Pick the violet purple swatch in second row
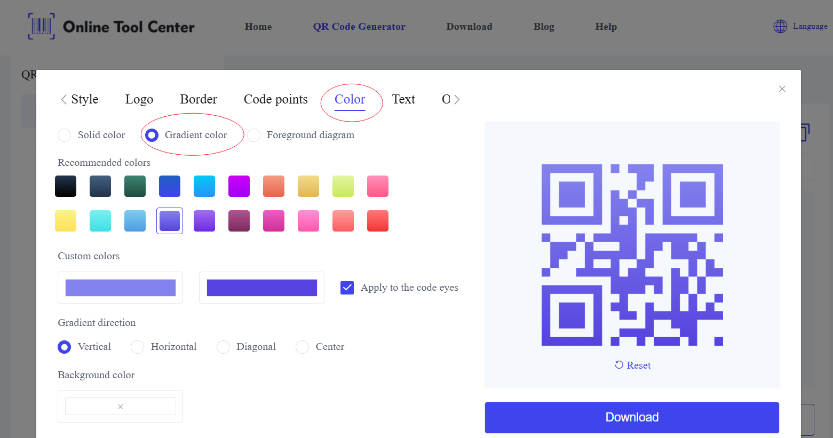Image resolution: width=833 pixels, height=438 pixels. click(x=204, y=221)
